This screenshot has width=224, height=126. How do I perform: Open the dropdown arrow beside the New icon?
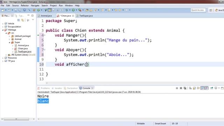click(6, 10)
